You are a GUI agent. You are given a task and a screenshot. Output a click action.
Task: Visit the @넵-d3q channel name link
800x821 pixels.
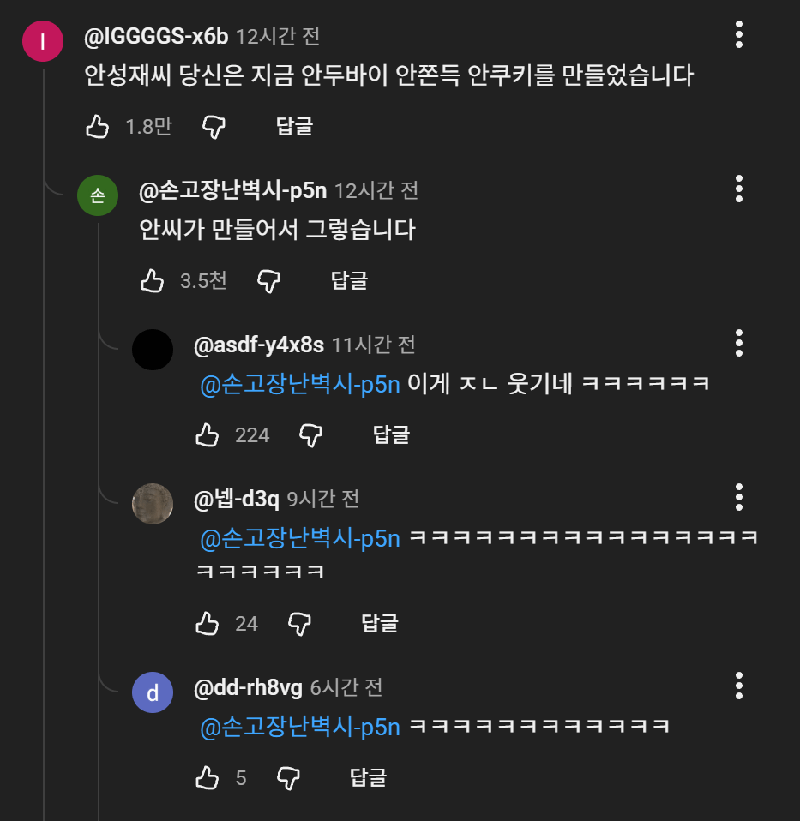click(x=237, y=499)
